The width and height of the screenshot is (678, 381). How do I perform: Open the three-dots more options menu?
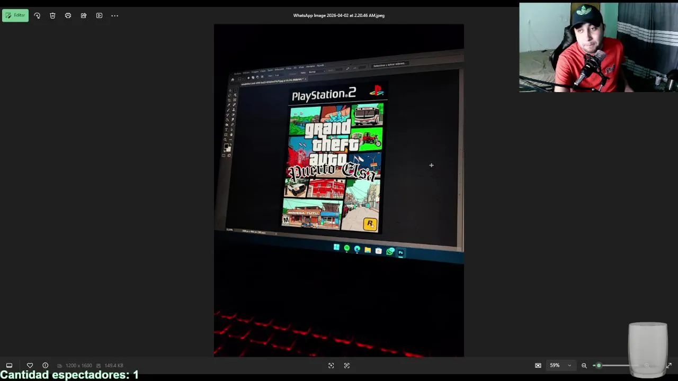(x=114, y=16)
